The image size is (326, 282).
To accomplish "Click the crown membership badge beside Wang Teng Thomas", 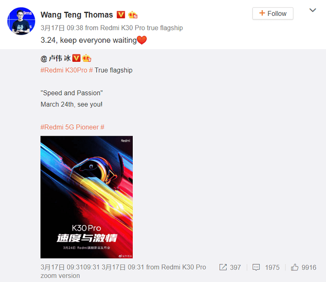I will [133, 15].
